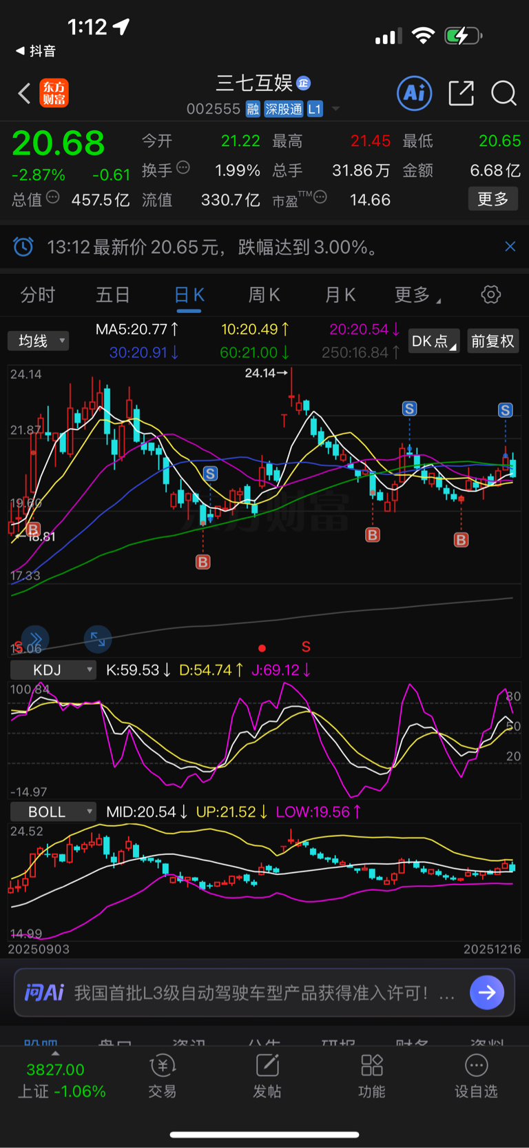Toggle the 前复权 adjustment button
This screenshot has height=1148, width=529.
(492, 341)
